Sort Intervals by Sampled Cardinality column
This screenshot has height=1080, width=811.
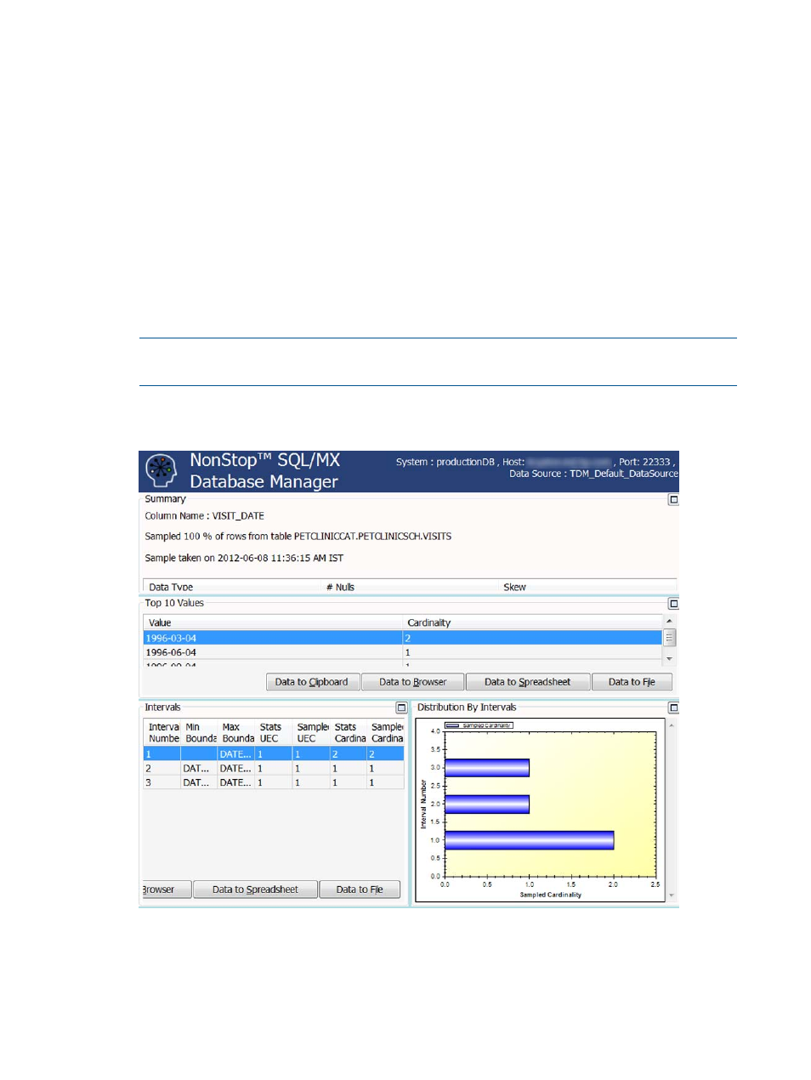click(x=386, y=733)
